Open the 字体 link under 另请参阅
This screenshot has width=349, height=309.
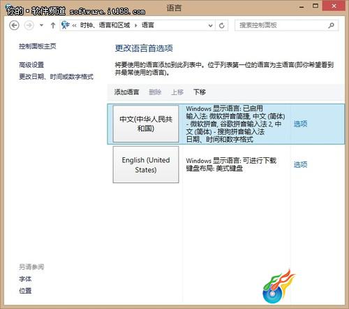click(x=25, y=279)
